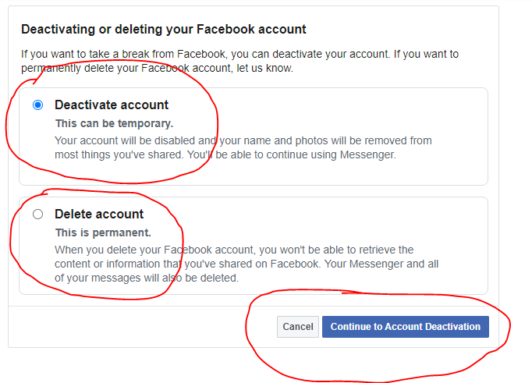The width and height of the screenshot is (532, 383).
Task: Click the "This can be temporary." subtitle
Action: point(115,123)
